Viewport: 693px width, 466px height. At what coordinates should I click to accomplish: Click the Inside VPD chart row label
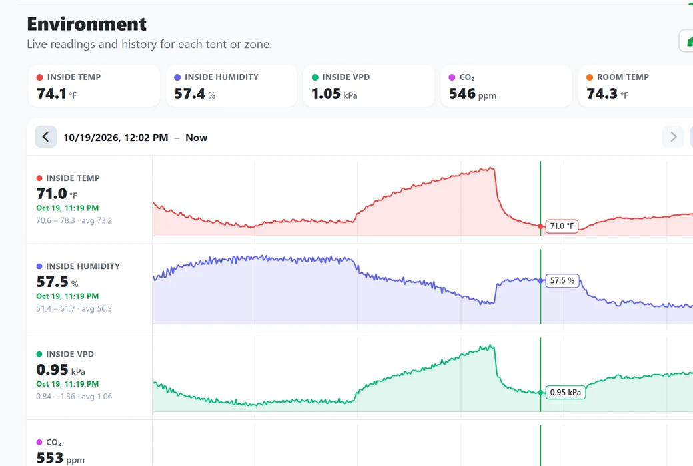coord(70,354)
